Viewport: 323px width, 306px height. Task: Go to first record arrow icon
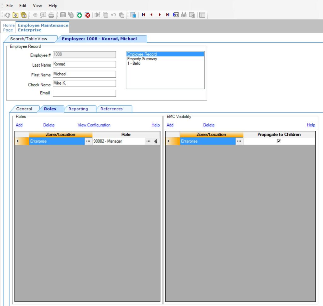pos(144,15)
